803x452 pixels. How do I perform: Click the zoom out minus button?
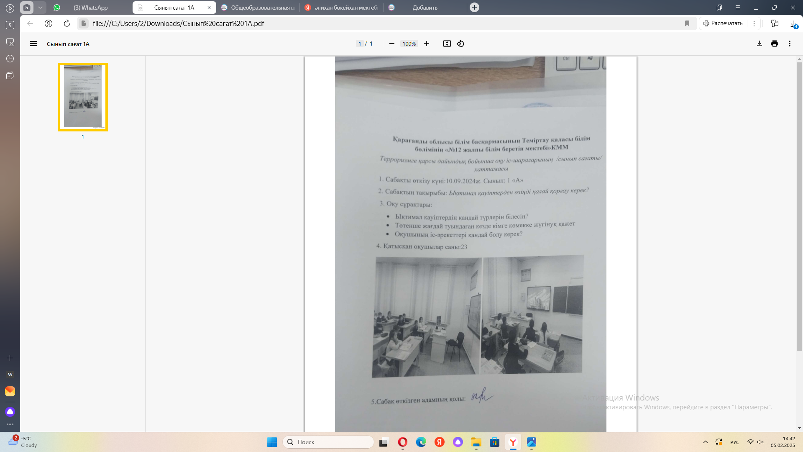pos(391,44)
